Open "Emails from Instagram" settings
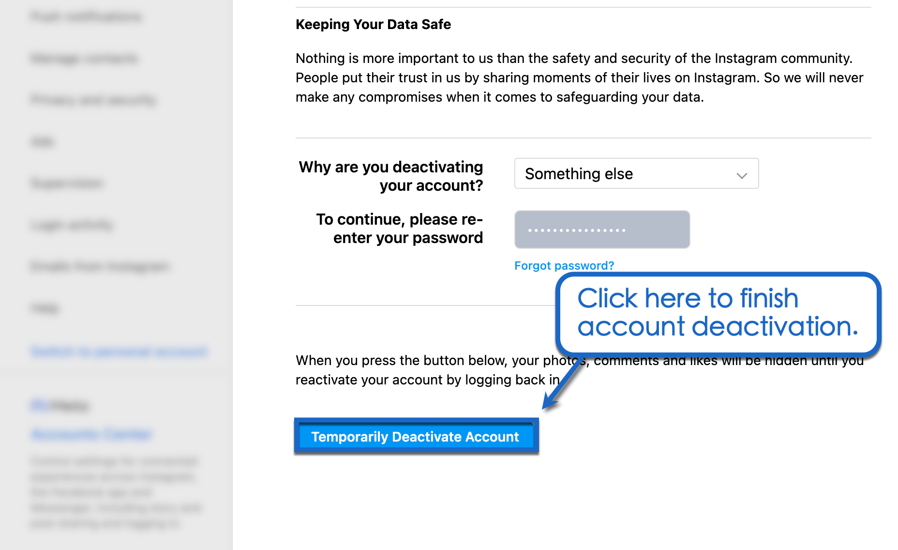Image resolution: width=898 pixels, height=550 pixels. pyautogui.click(x=100, y=266)
